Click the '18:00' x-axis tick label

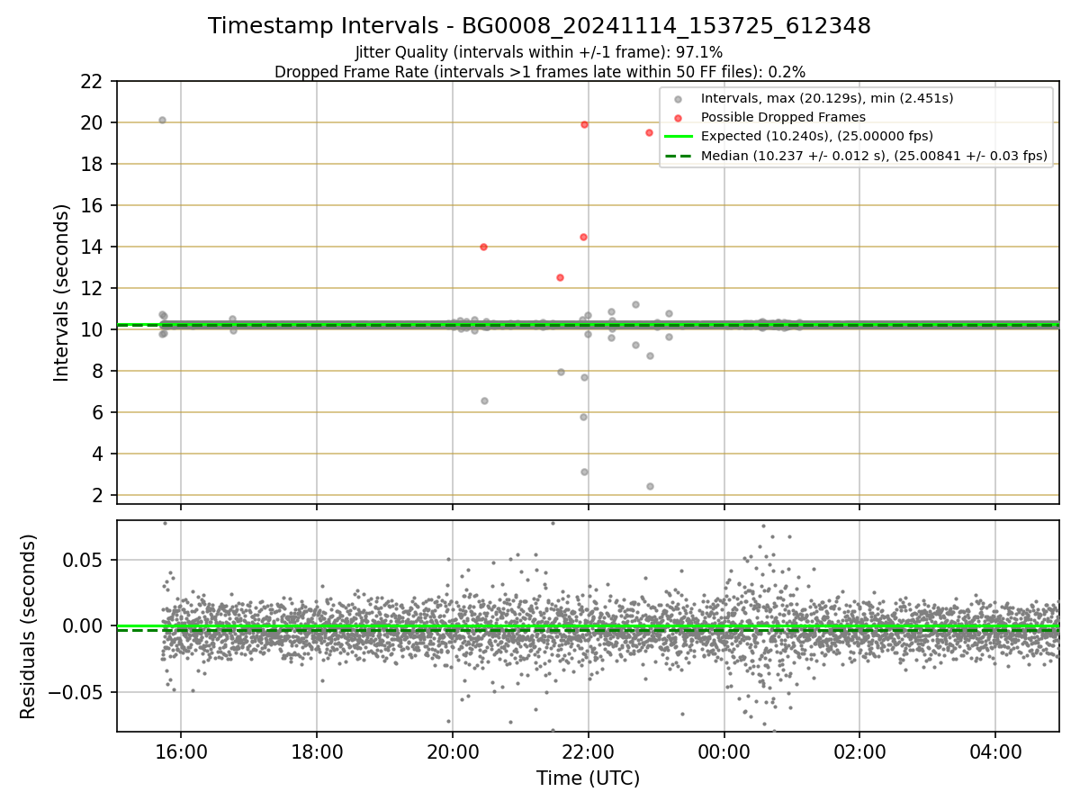pos(317,752)
